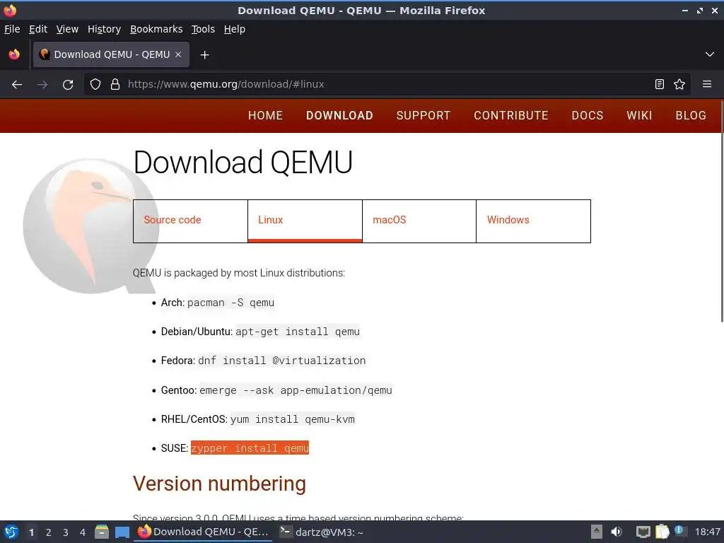Reload the QEMU download page
724x543 pixels.
click(68, 85)
